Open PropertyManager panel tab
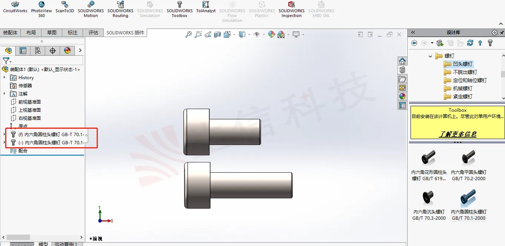 click(x=23, y=51)
